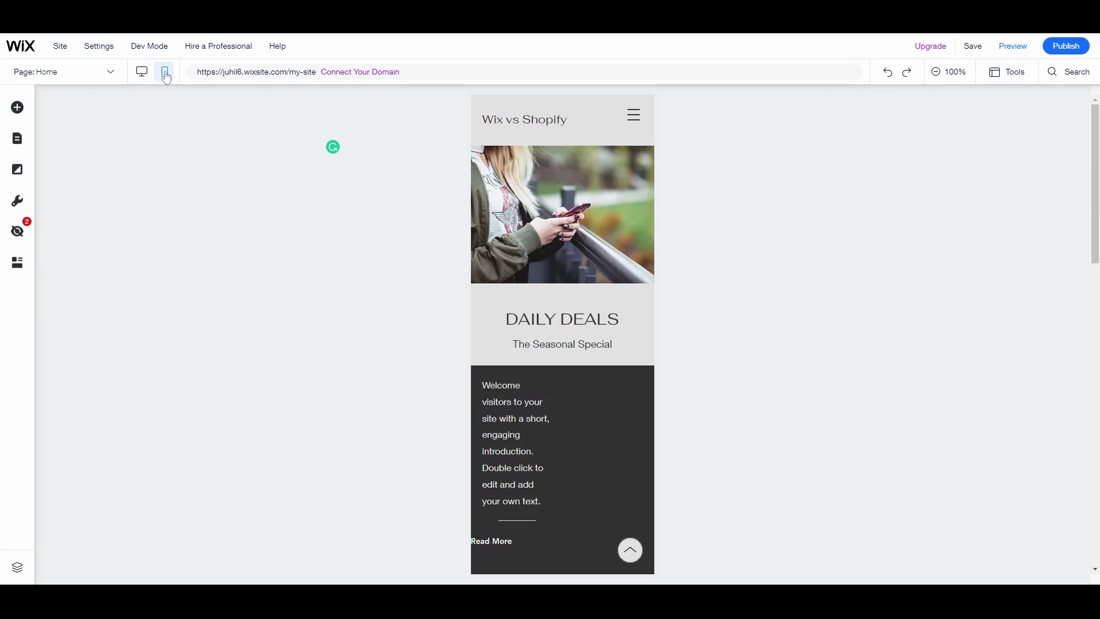1100x619 pixels.
Task: Click the Add to Mobile plus icon
Action: [17, 108]
